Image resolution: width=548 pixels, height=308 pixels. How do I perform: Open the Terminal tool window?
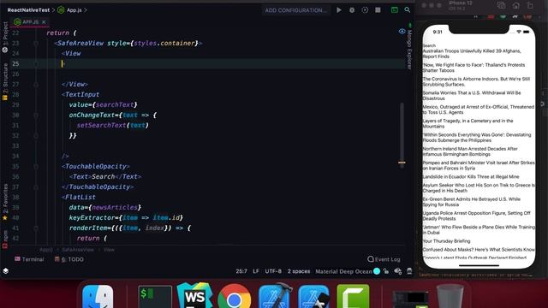coord(29,259)
